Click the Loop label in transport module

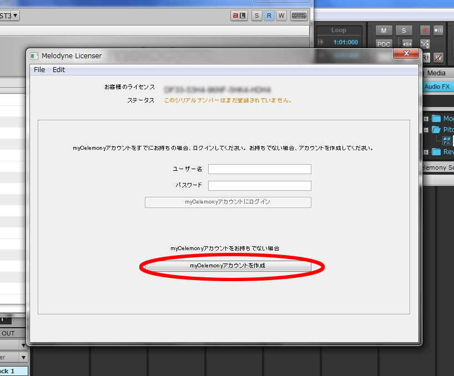339,30
